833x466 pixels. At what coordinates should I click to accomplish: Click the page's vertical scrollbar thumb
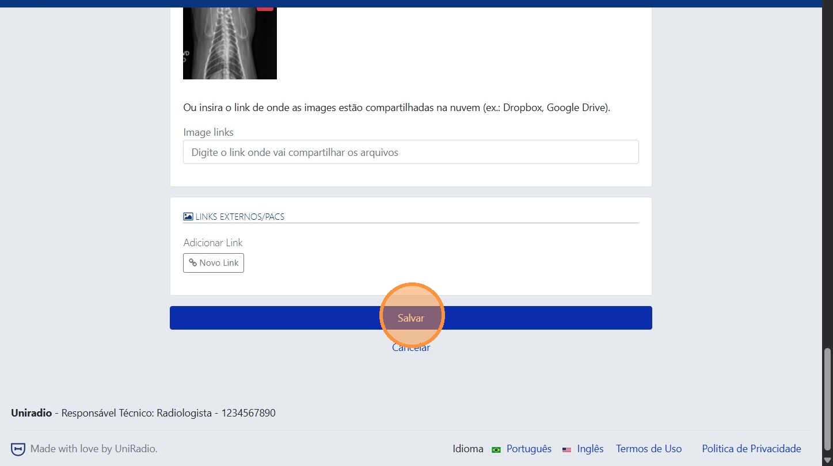pos(828,400)
